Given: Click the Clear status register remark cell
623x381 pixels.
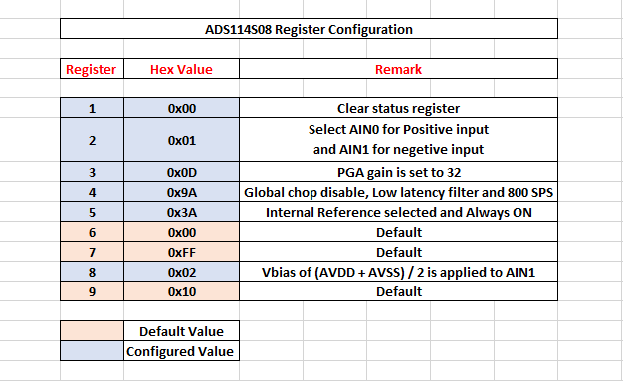Looking at the screenshot, I should 398,108.
